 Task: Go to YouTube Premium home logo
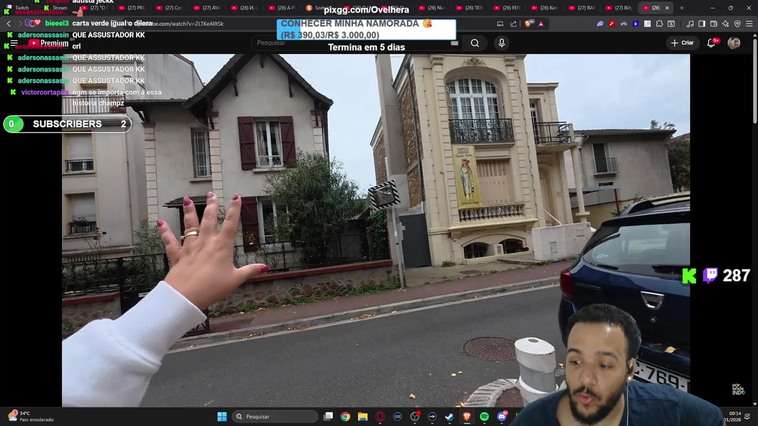click(x=49, y=43)
